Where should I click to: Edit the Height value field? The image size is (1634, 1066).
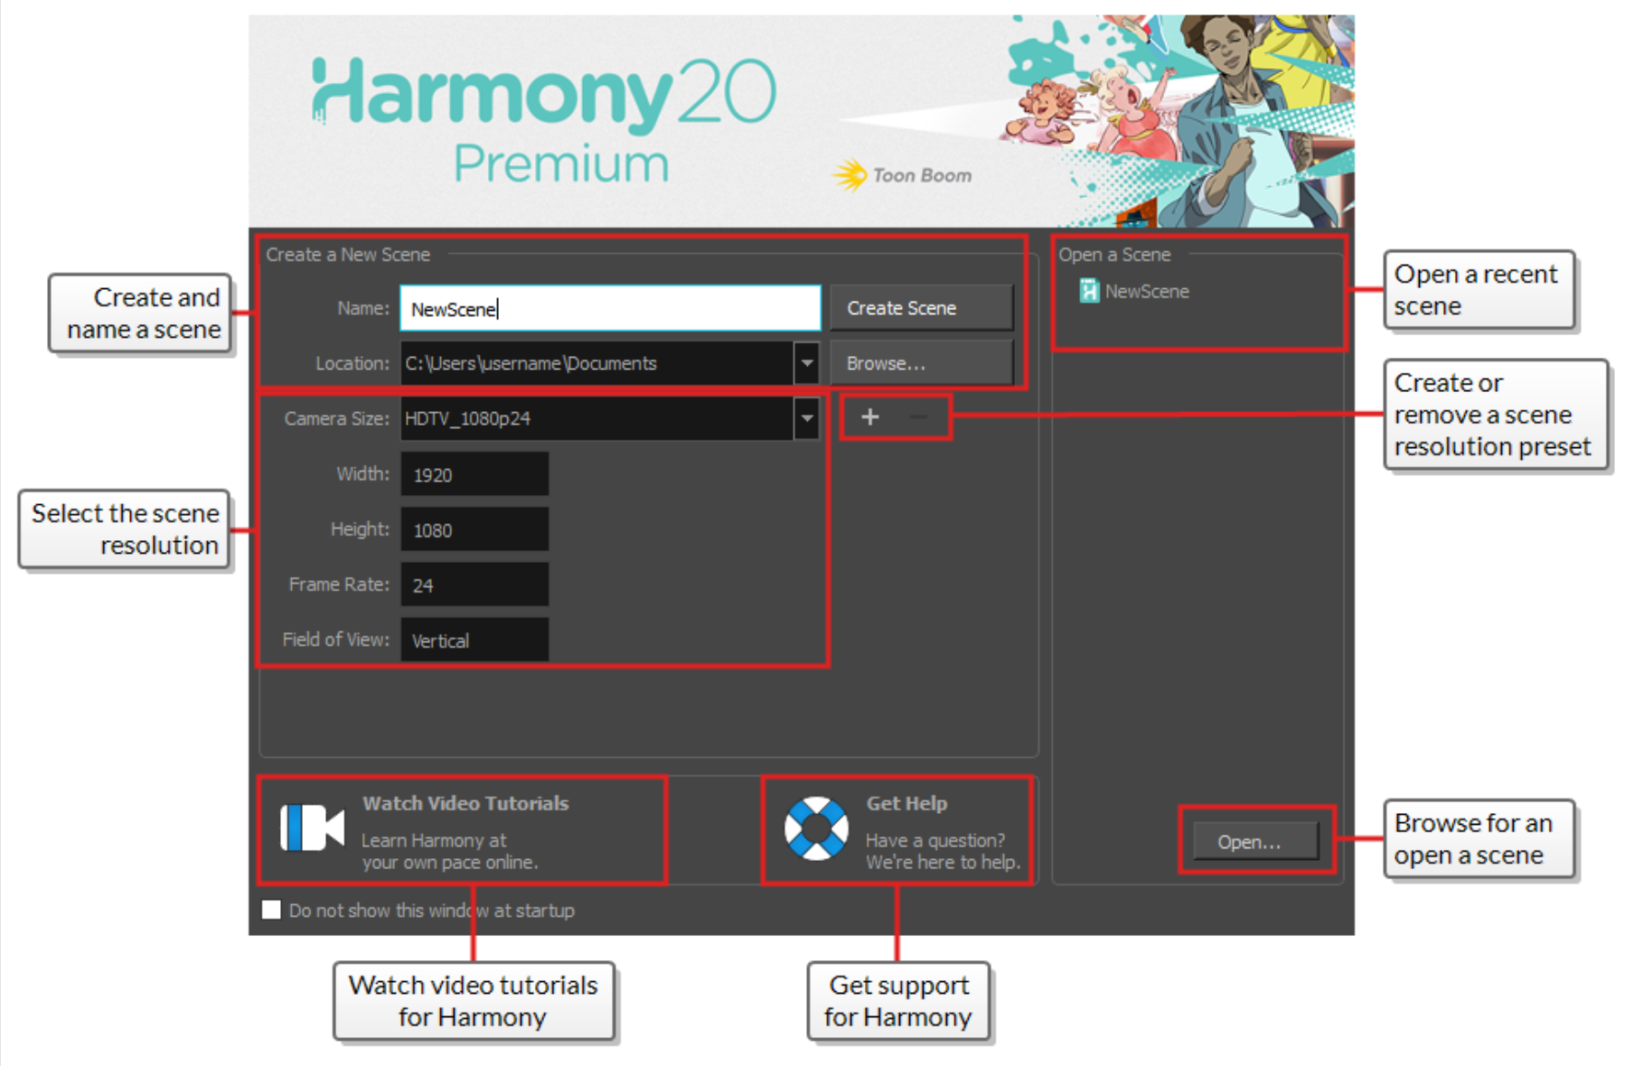(474, 529)
